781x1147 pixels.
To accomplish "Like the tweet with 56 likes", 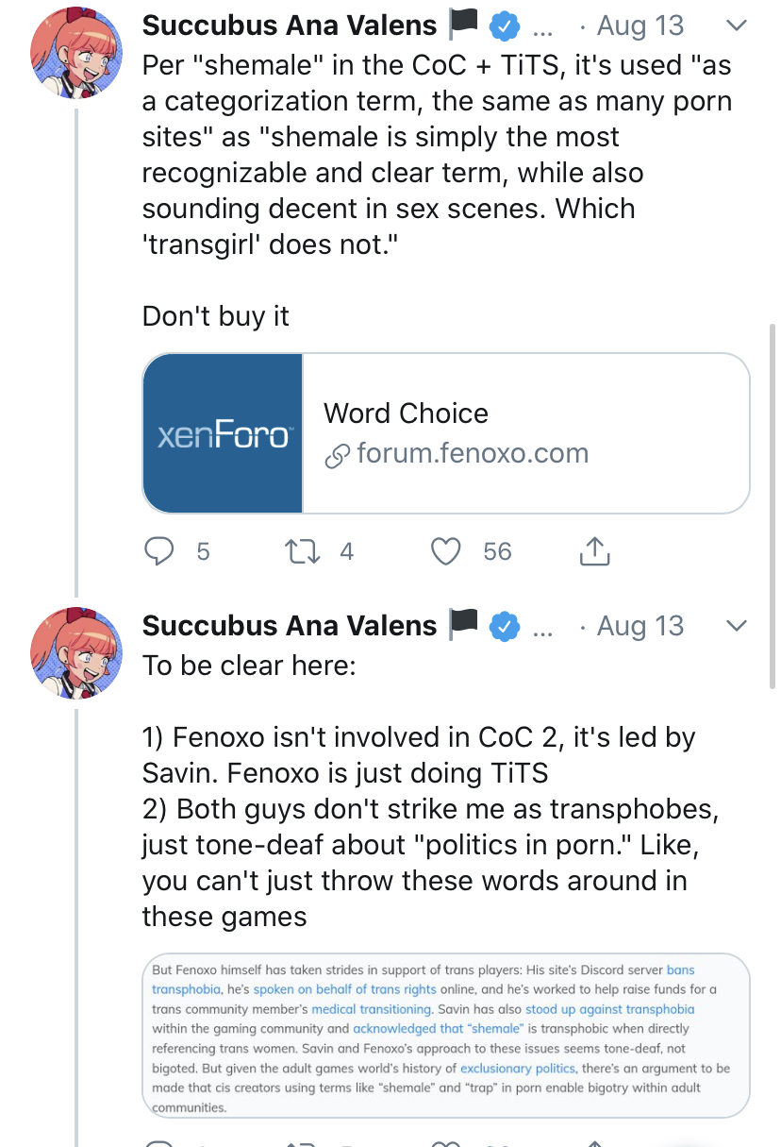I will (x=445, y=551).
